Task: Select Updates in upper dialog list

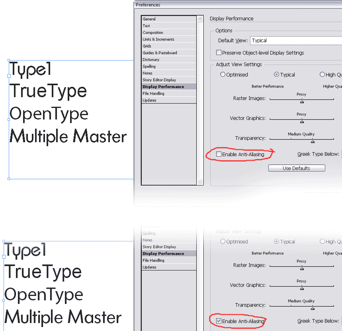Action: [169, 100]
